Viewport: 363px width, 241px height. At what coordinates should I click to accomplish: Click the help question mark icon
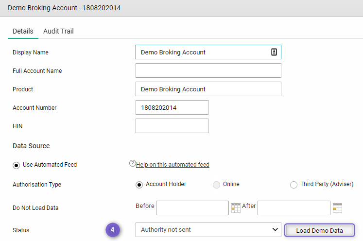pyautogui.click(x=133, y=163)
